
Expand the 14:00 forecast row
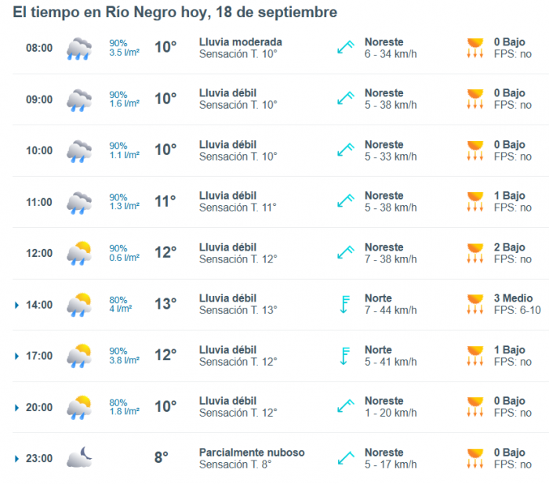pyautogui.click(x=17, y=305)
